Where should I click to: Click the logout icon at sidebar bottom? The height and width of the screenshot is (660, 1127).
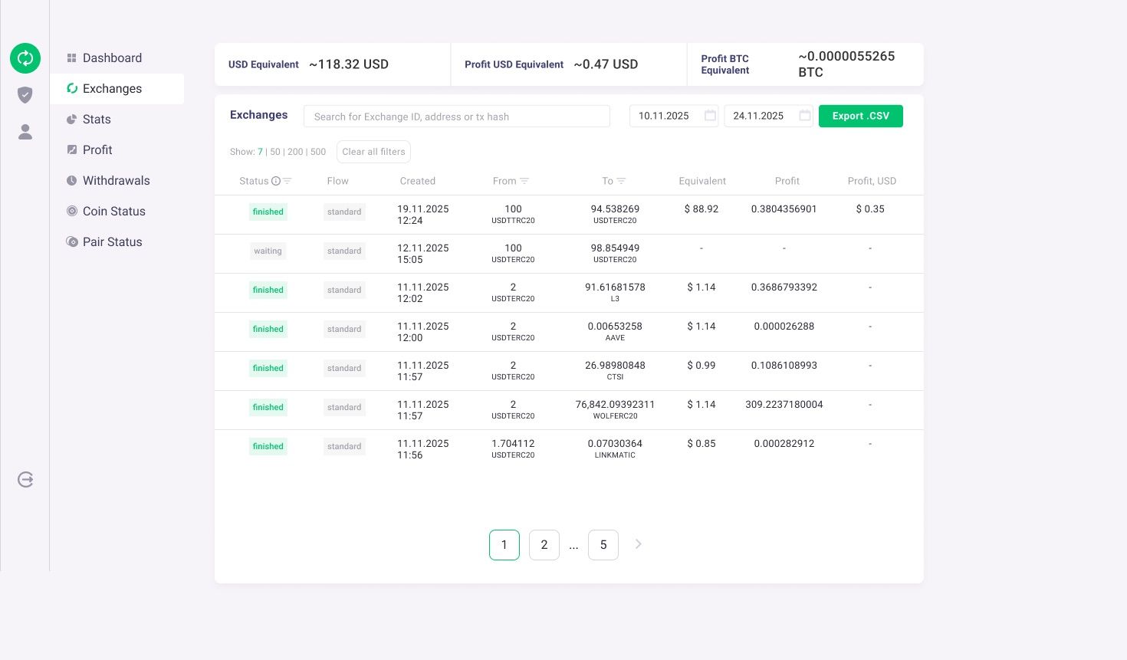tap(25, 479)
